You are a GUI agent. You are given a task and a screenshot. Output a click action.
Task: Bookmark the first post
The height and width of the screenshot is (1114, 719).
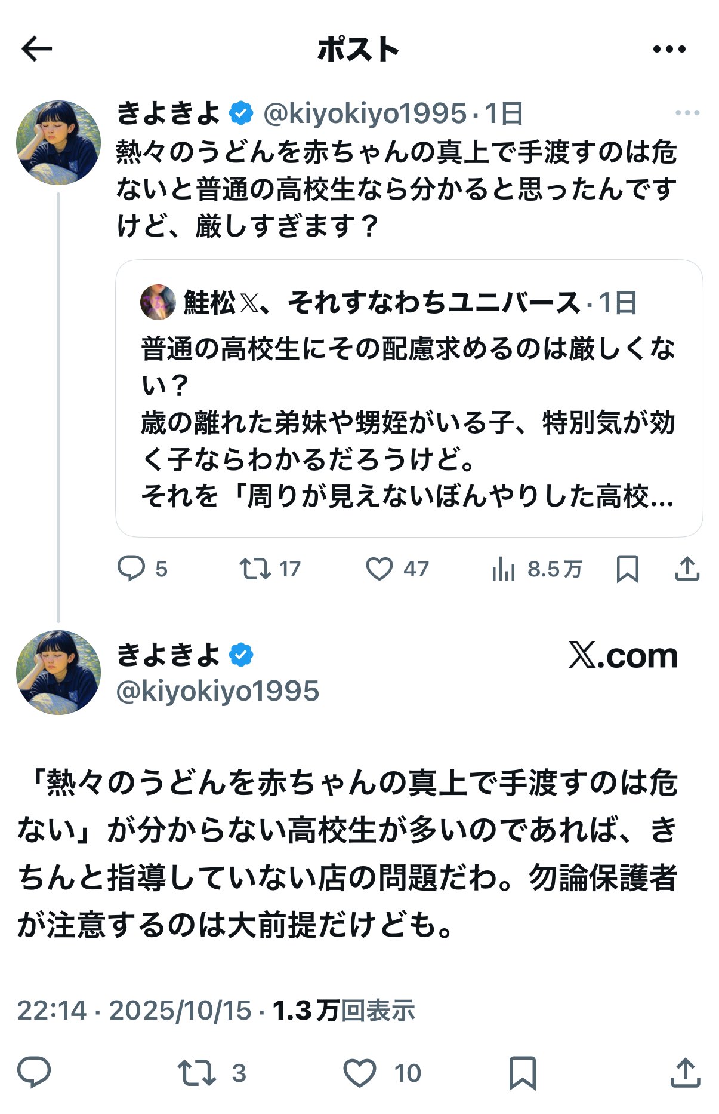(627, 569)
